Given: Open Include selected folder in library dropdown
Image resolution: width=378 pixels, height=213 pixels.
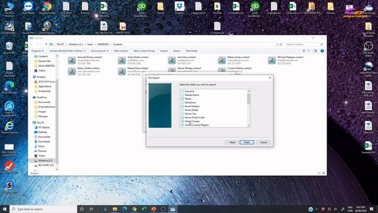Looking at the screenshot, I should (x=67, y=51).
